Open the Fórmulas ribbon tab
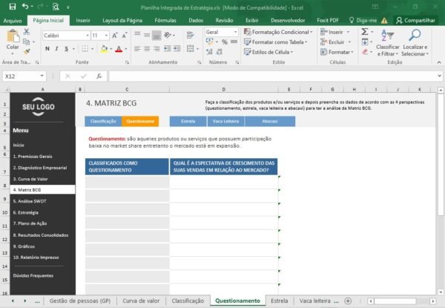The height and width of the screenshot is (308, 445). tap(165, 21)
